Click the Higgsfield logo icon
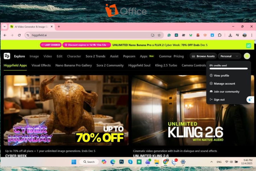 [7, 56]
